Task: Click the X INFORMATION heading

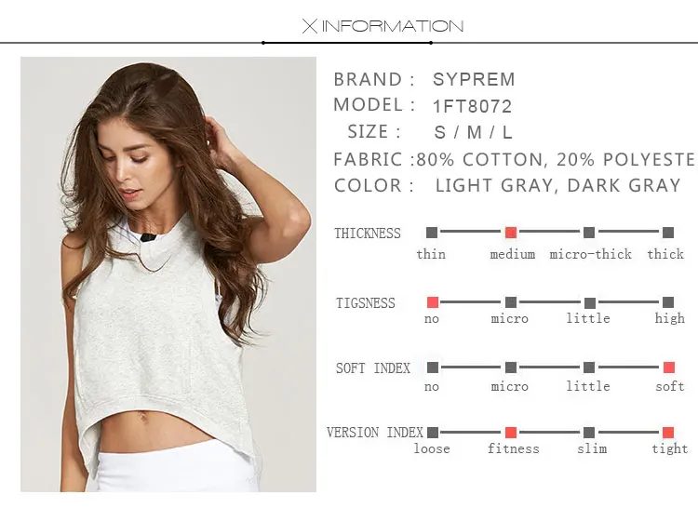Action: pos(383,26)
